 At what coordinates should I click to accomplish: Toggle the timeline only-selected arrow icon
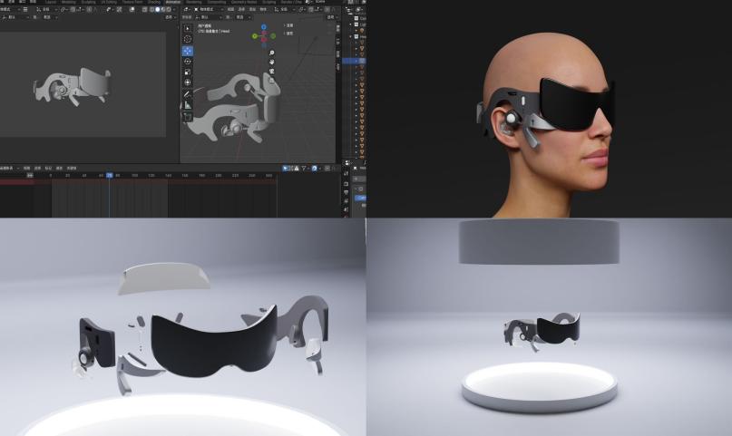tap(287, 168)
